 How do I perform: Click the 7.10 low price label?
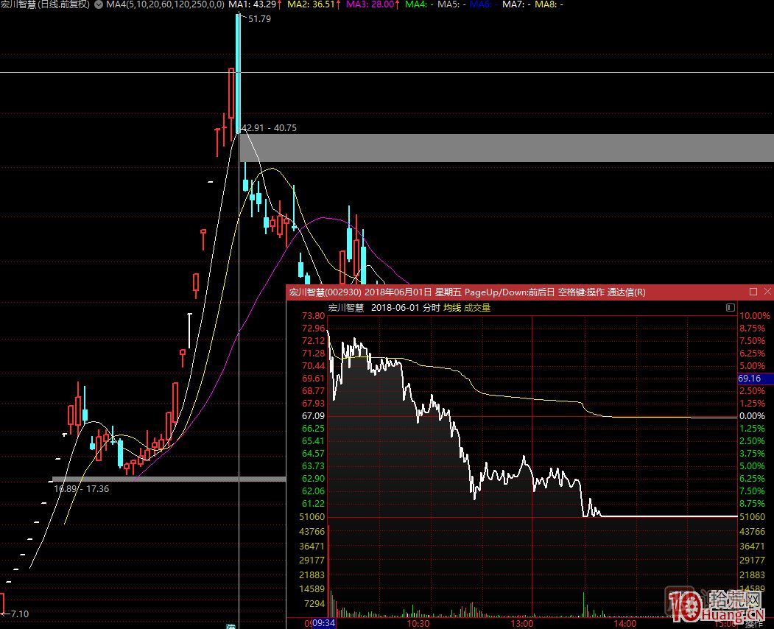(x=20, y=614)
